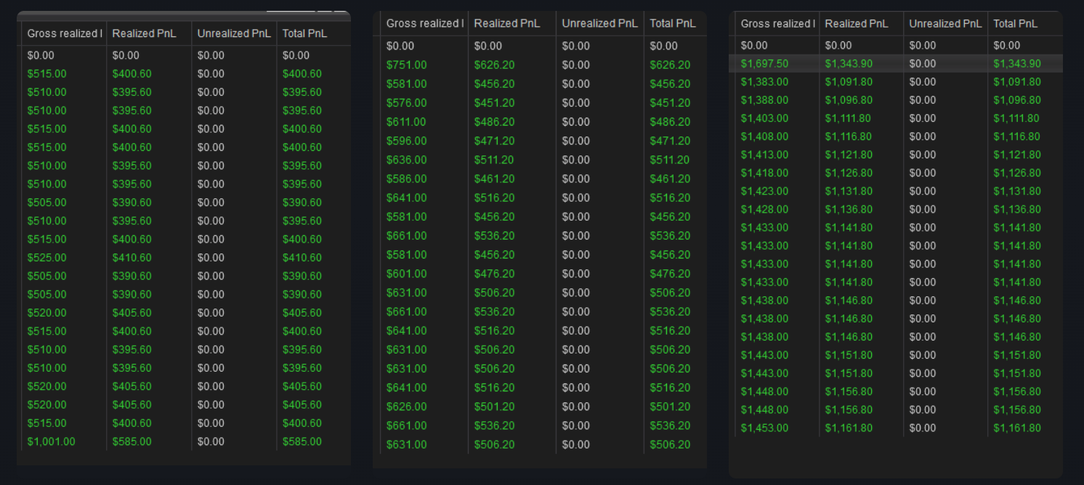
Task: Sort right table by Unrealized PnL header
Action: [945, 23]
